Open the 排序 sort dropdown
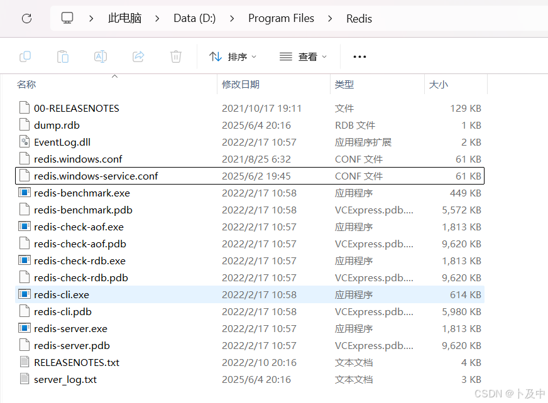This screenshot has height=403, width=548. coord(233,56)
